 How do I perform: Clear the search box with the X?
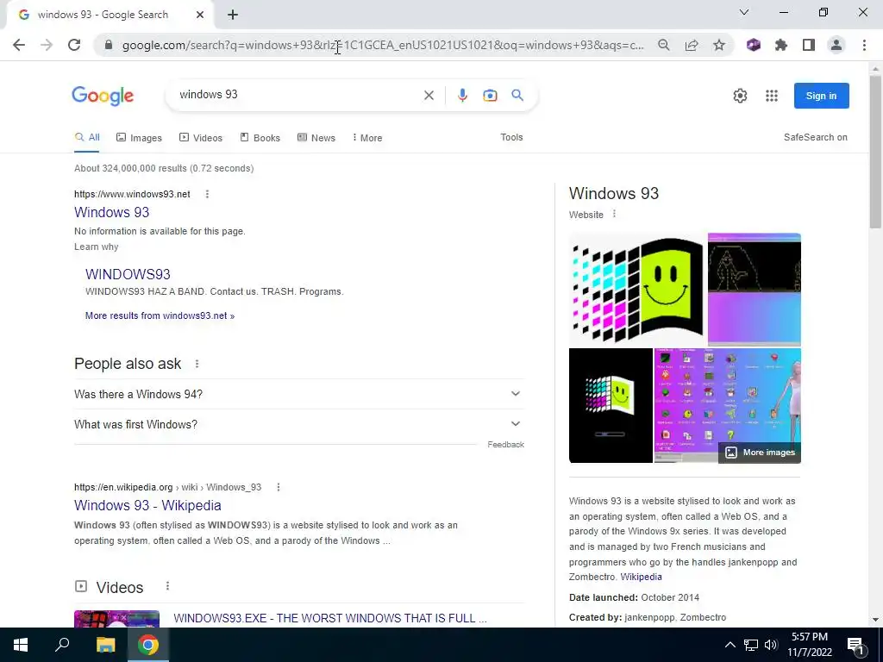429,95
